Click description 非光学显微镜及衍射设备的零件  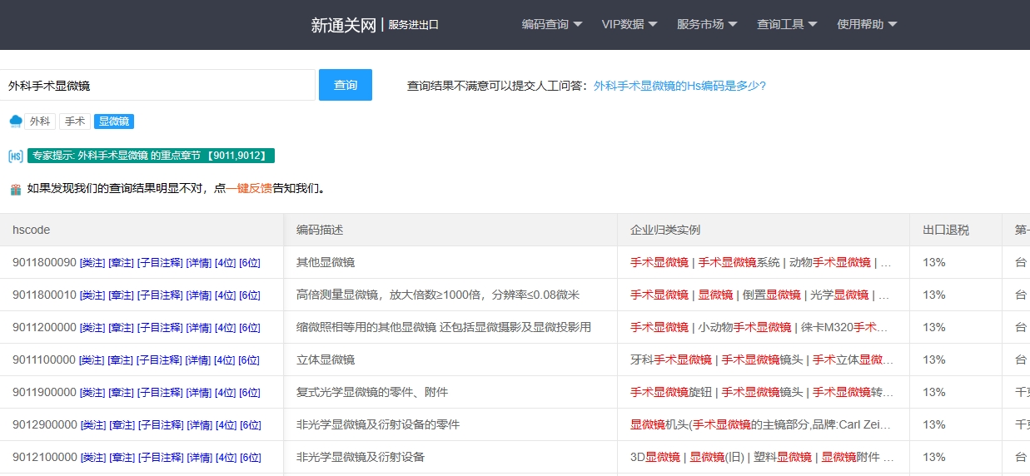(378, 424)
